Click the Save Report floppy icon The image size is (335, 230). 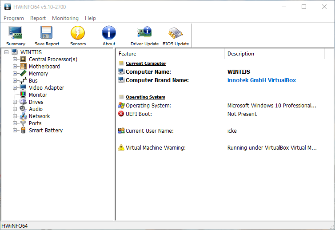(x=47, y=33)
